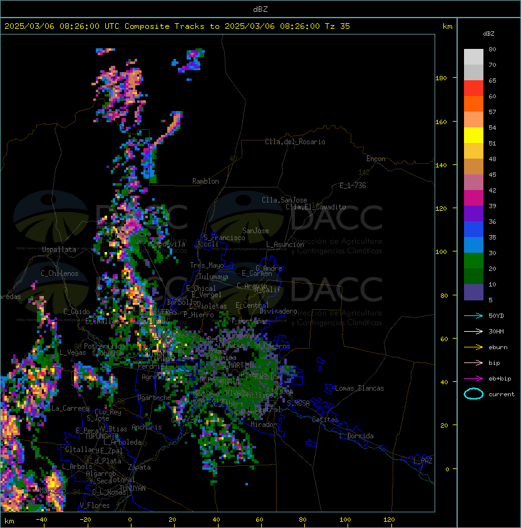
Task: Click the Anchoris place label
Action: (147, 427)
